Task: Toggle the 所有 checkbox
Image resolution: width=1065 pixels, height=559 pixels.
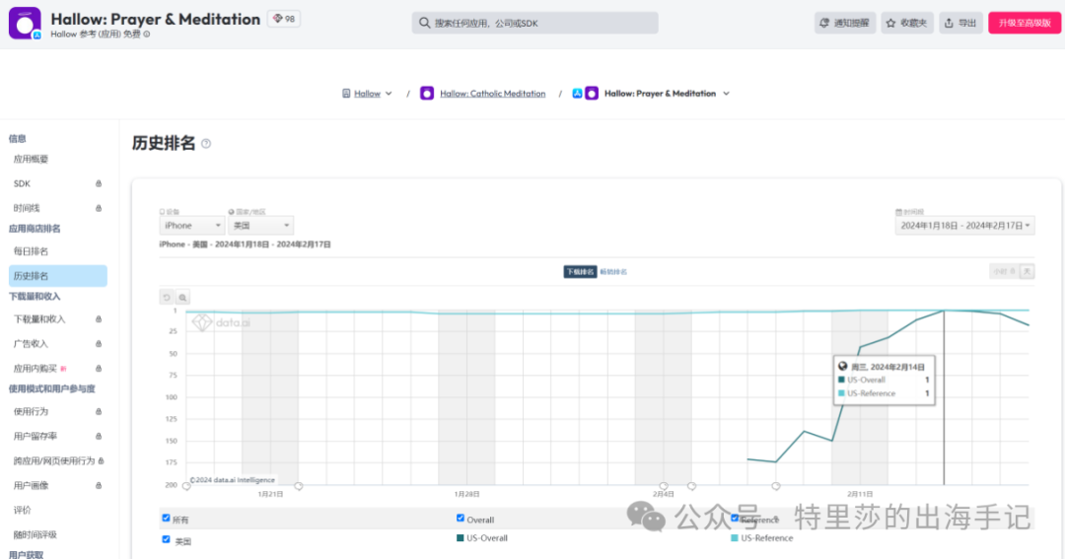Action: 166,518
